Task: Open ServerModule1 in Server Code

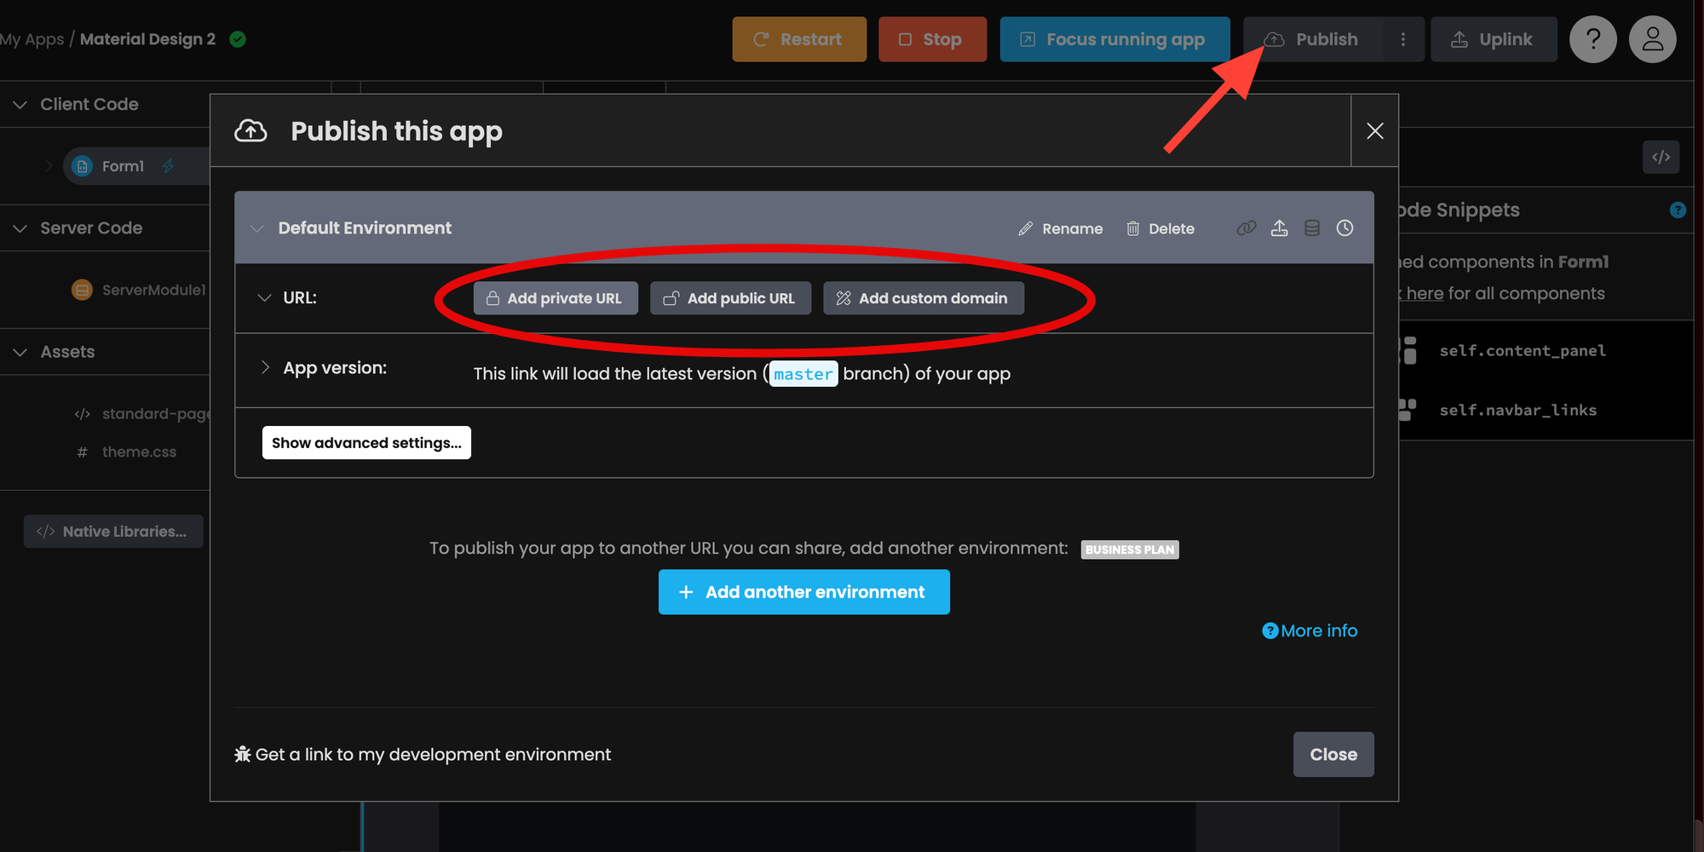Action: click(153, 291)
